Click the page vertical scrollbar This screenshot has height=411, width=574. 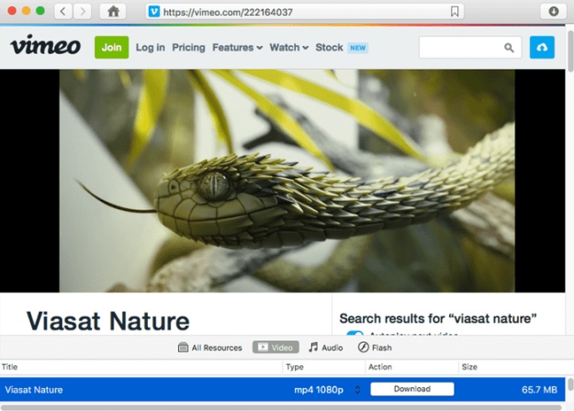click(x=570, y=51)
